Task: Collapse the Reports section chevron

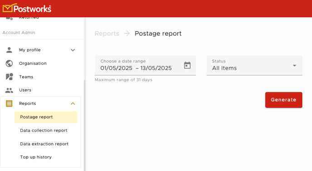Action: (x=73, y=104)
